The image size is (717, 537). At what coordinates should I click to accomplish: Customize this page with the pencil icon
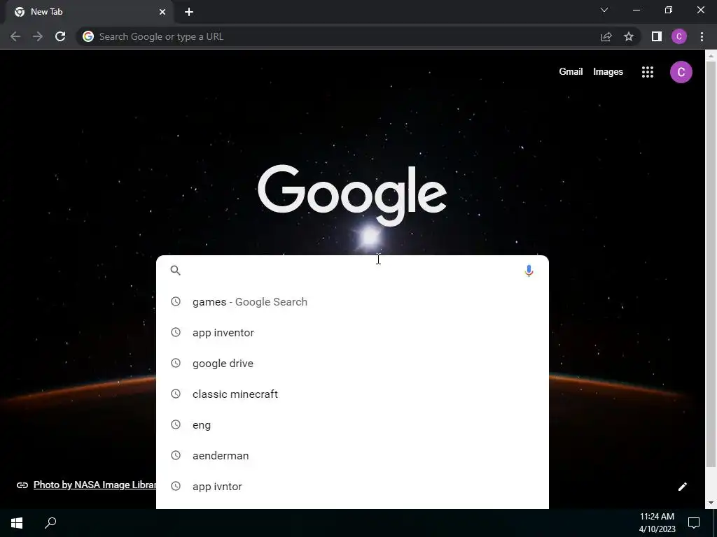(x=682, y=487)
